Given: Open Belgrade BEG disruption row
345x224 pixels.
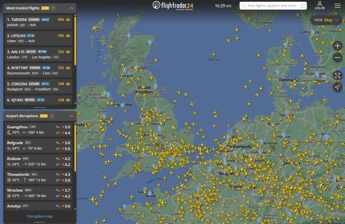Looking at the screenshot, I should click(x=38, y=145).
